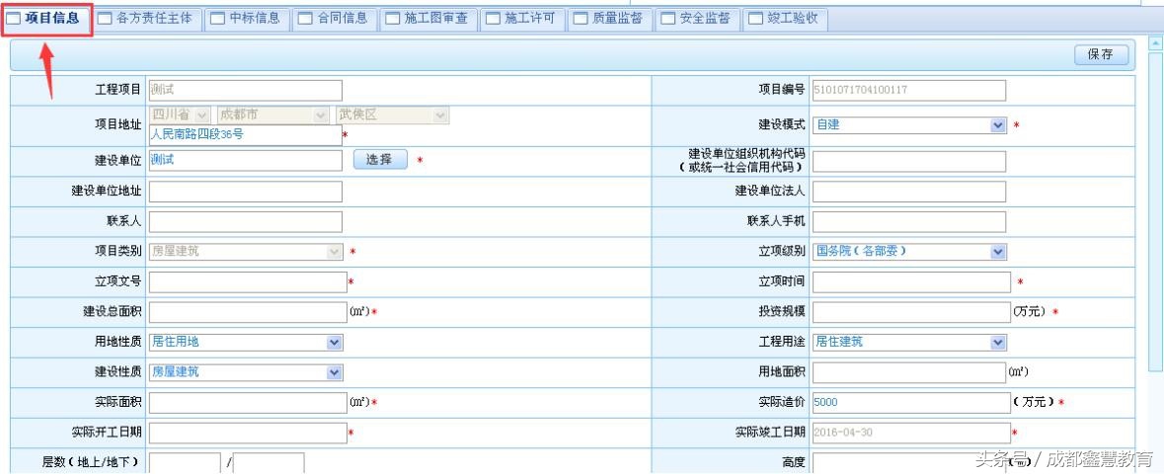This screenshot has height=474, width=1164.
Task: Click the 保存 button
Action: click(x=1101, y=55)
